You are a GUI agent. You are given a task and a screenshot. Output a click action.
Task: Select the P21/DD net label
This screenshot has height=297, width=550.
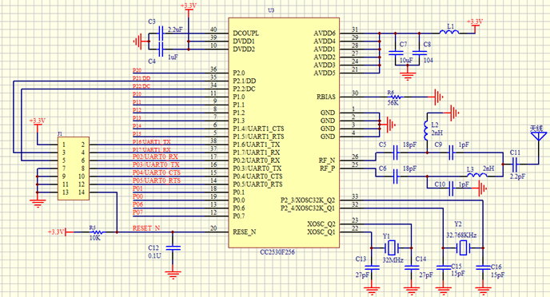[x=141, y=78]
